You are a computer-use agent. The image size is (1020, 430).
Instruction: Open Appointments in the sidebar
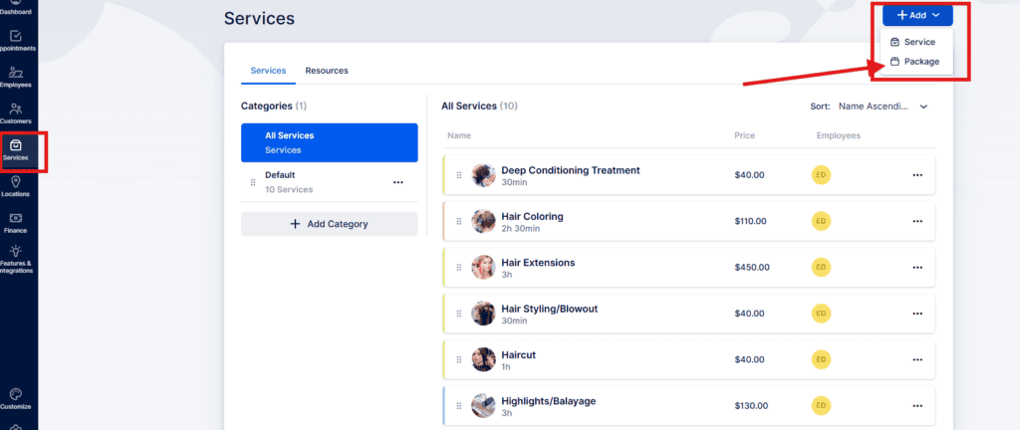[x=17, y=41]
